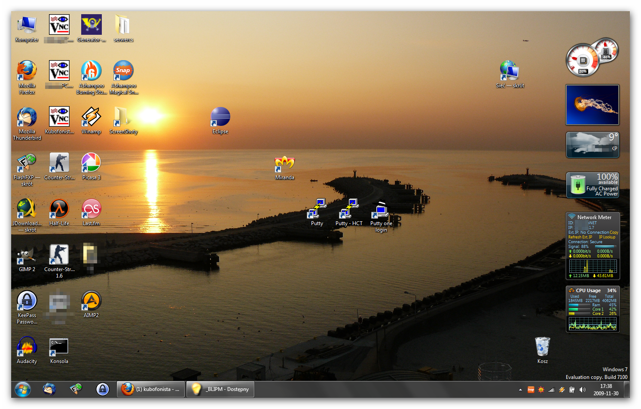
Task: Open the Kosz recycle bin
Action: 542,347
